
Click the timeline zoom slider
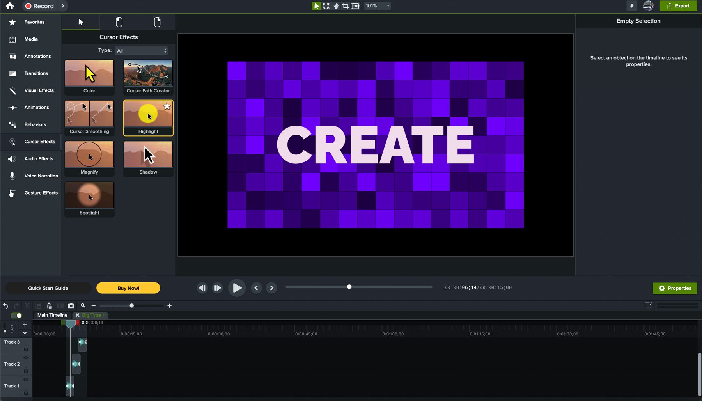(132, 306)
